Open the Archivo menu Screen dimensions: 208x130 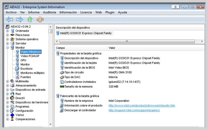point(11,12)
